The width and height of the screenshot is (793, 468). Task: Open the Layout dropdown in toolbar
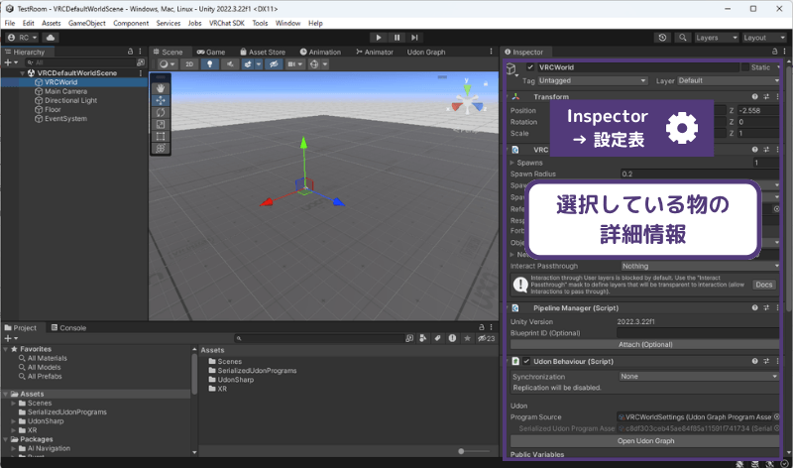tap(763, 38)
